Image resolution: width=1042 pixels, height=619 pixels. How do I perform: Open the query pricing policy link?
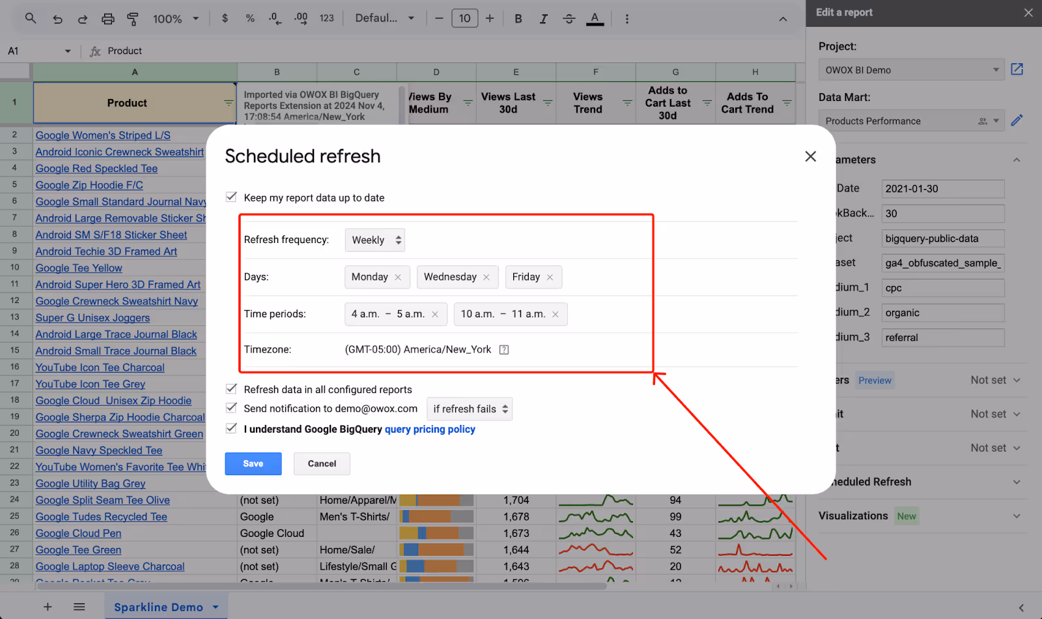tap(430, 429)
